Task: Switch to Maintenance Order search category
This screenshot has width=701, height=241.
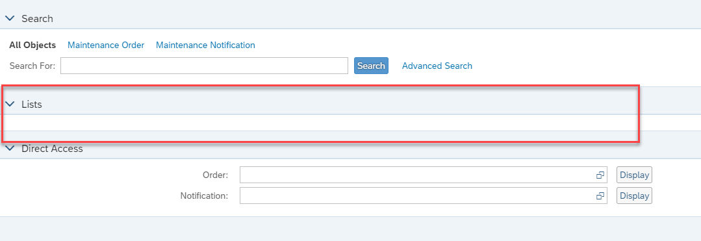Action: pos(106,45)
